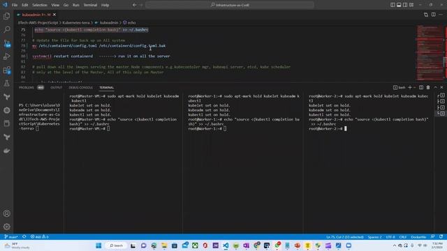Focus the Master-VM terminal pane
The width and height of the screenshot is (447, 251).
pyautogui.click(x=123, y=162)
